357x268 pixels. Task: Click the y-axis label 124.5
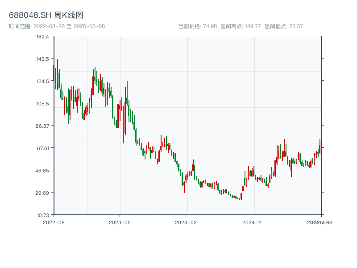[x=43, y=81]
